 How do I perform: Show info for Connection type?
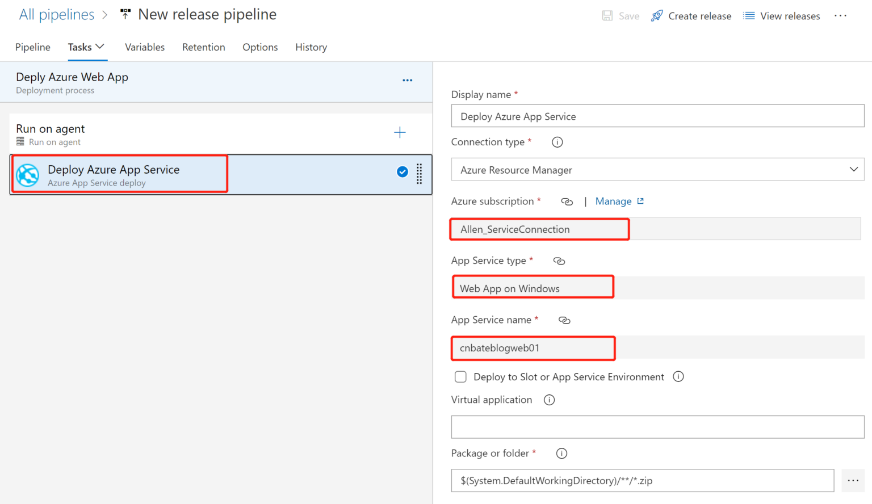pos(557,142)
